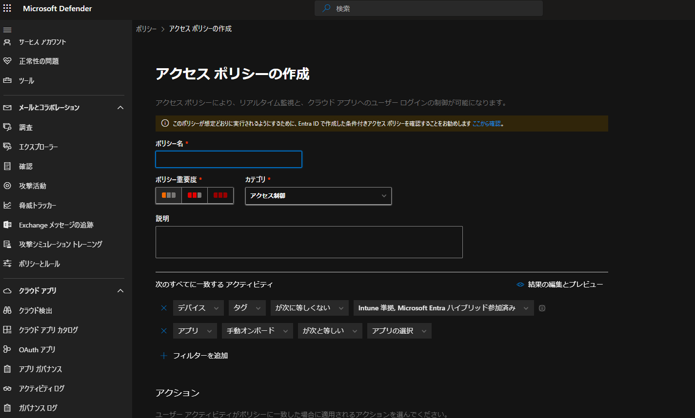The height and width of the screenshot is (418, 695).
Task: Focus the ポリシー名 text field
Action: pos(229,159)
